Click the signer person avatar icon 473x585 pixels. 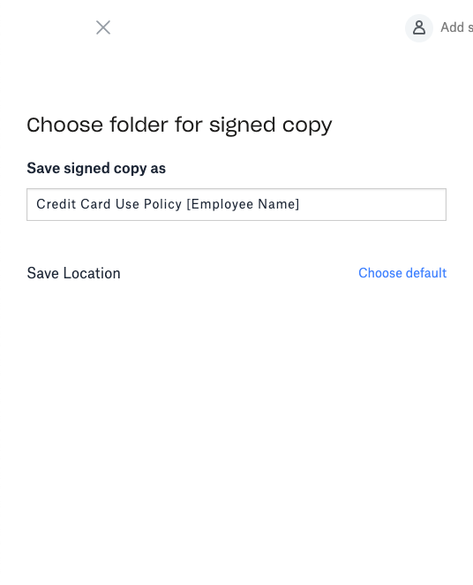419,28
